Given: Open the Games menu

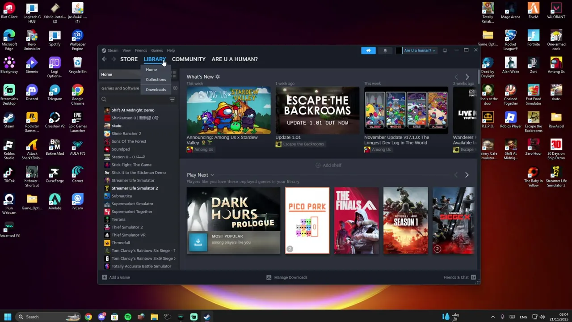Looking at the screenshot, I should pyautogui.click(x=157, y=51).
